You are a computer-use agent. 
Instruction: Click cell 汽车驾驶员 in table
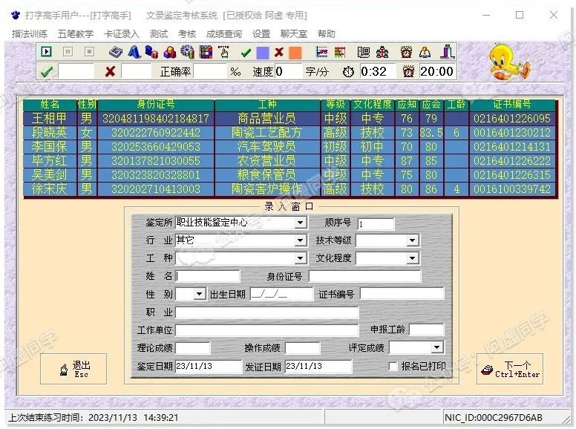pyautogui.click(x=266, y=146)
